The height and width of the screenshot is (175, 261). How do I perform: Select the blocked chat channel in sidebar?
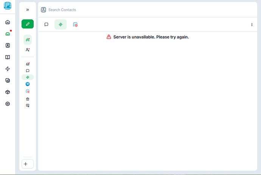click(x=28, y=91)
